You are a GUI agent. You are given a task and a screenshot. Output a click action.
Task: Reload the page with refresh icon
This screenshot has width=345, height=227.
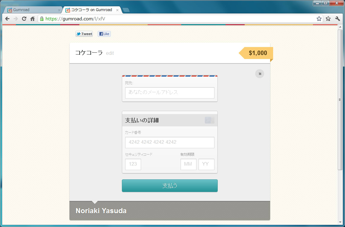[x=24, y=19]
